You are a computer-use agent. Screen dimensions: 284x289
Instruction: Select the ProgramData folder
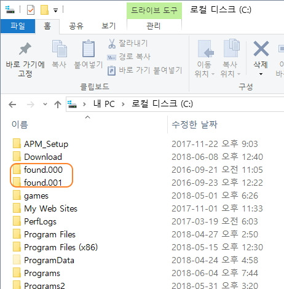[49, 260]
